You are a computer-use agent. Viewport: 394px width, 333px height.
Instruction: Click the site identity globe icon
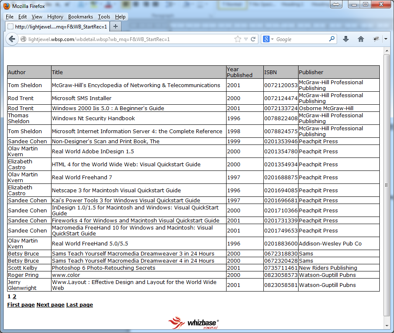[23, 39]
